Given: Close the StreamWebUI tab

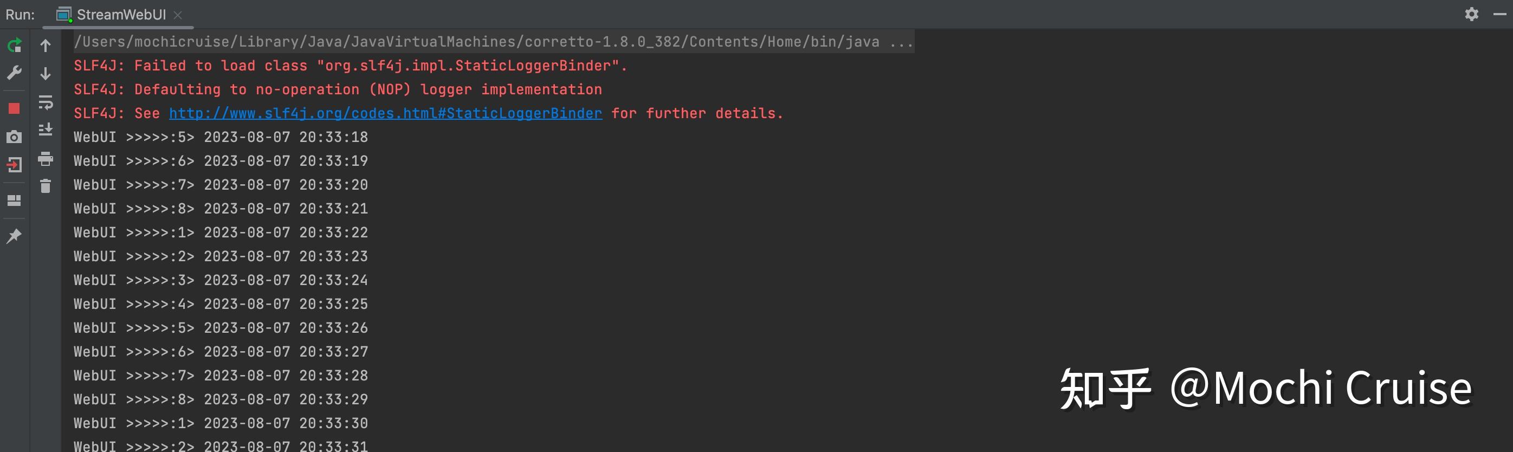Looking at the screenshot, I should [x=178, y=14].
